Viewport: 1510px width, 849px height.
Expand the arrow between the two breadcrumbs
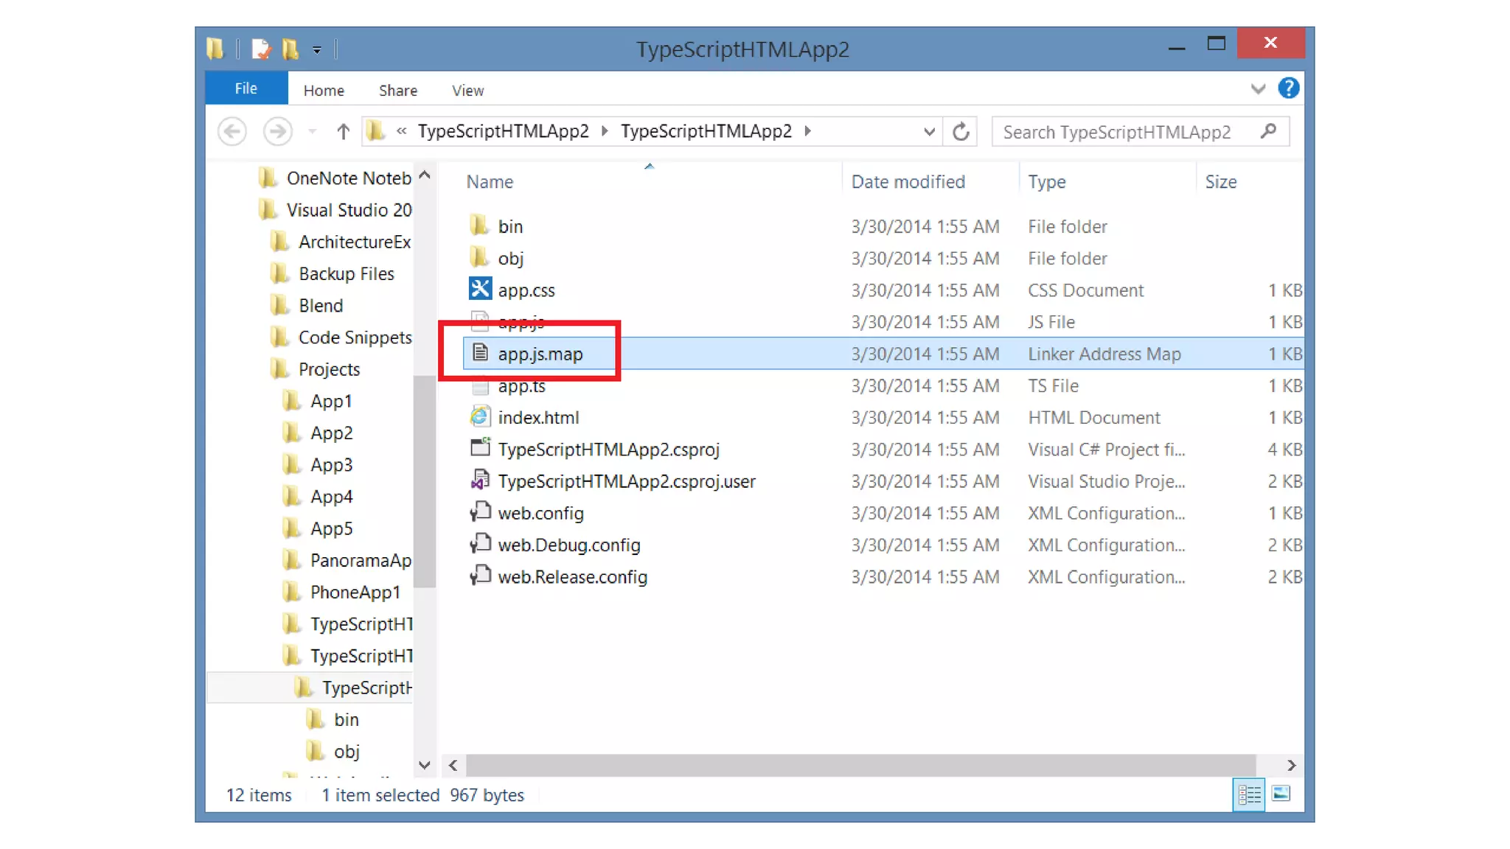(605, 131)
